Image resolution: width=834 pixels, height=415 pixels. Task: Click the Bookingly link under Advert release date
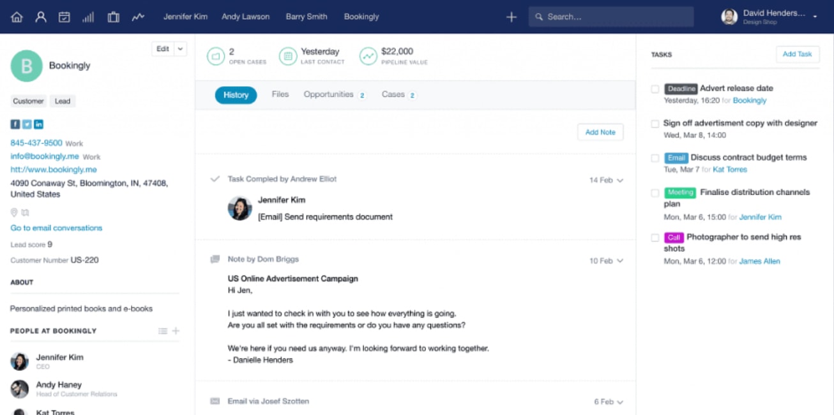point(750,101)
